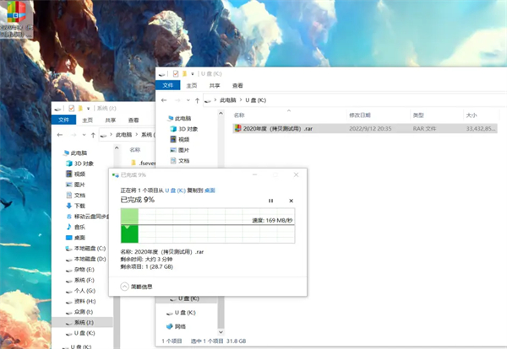Screen dimensions: 507x349
Task: Open the 文件 menu in U 盘 window
Action: (168, 85)
